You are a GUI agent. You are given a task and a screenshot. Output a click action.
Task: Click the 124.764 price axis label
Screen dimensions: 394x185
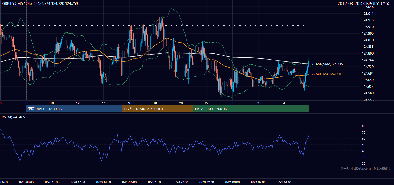click(368, 60)
